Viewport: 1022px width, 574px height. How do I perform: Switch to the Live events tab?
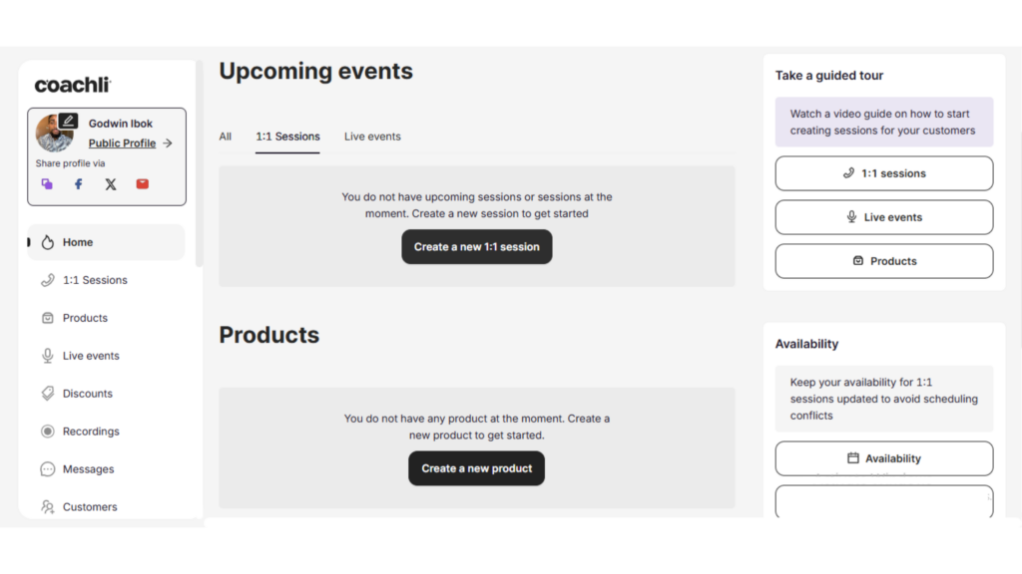(372, 137)
